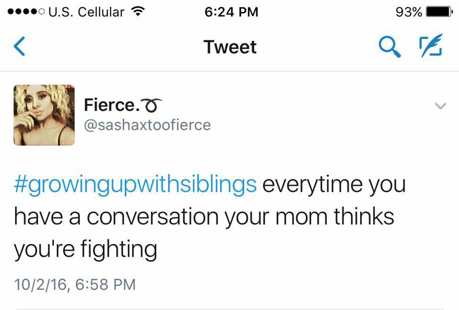This screenshot has height=310, width=459.
Task: Tap the display name Fierce.
Action: (x=111, y=105)
